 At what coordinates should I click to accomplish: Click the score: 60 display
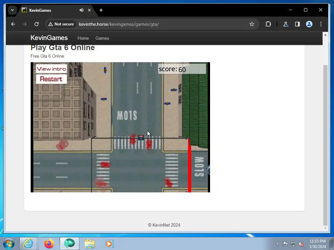[182, 69]
